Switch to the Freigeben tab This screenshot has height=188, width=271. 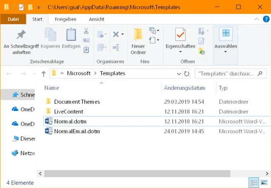[x=66, y=19]
